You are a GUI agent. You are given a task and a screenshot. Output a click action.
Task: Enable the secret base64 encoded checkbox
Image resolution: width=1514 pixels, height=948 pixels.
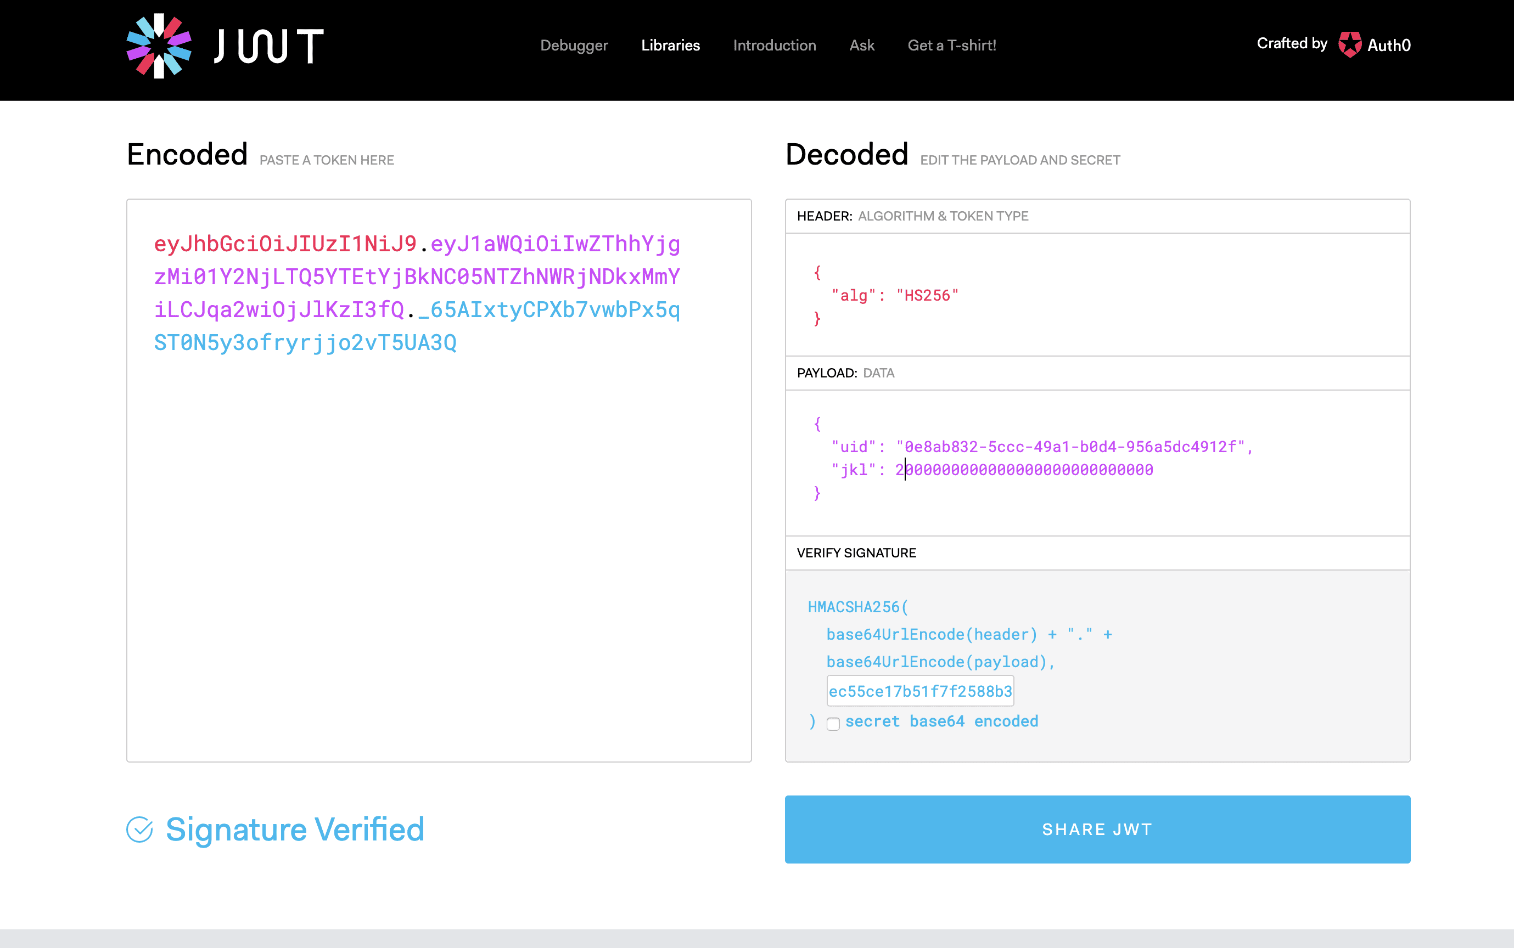[833, 724]
